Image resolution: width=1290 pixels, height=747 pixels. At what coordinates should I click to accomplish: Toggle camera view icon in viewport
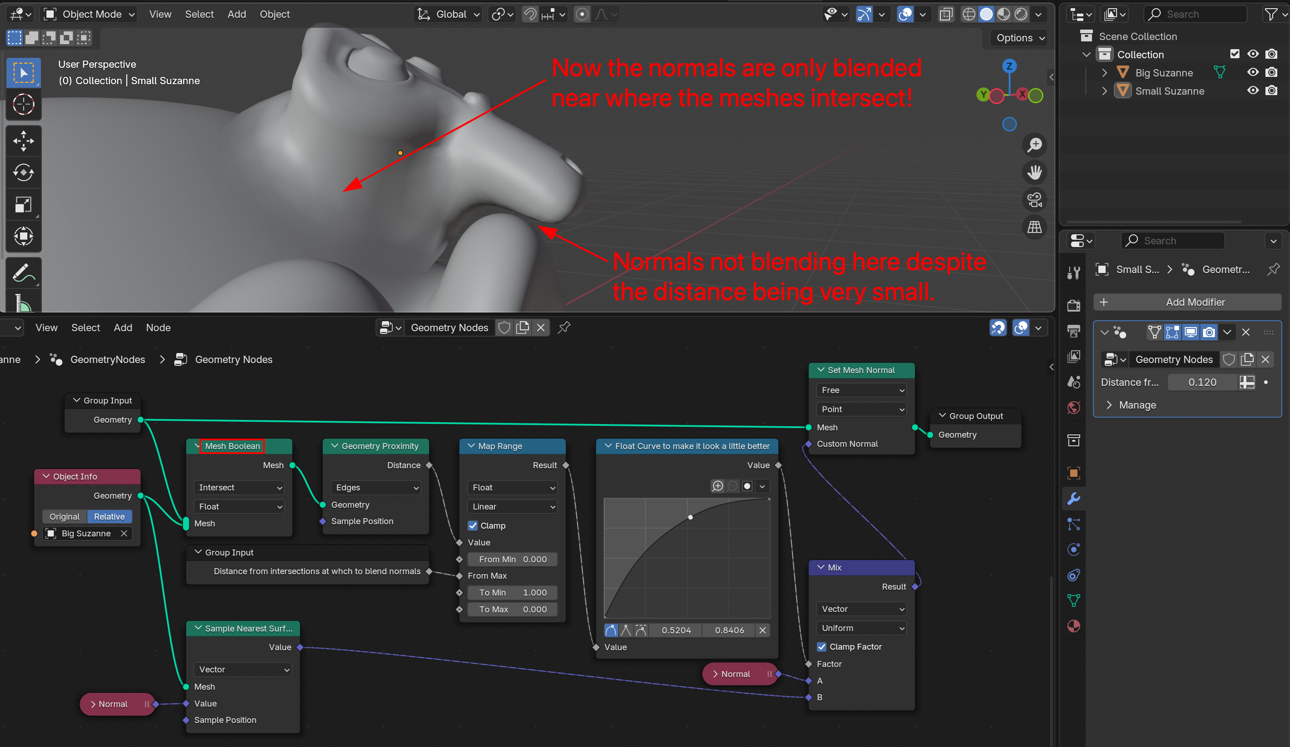1035,200
